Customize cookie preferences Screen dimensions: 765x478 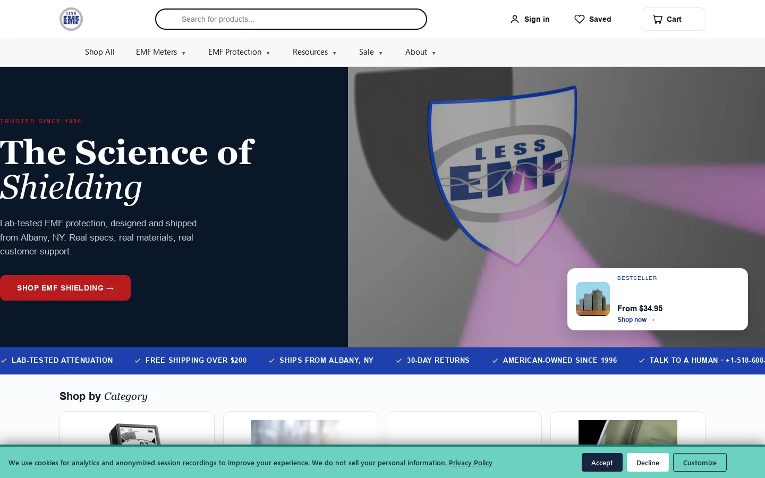(700, 463)
